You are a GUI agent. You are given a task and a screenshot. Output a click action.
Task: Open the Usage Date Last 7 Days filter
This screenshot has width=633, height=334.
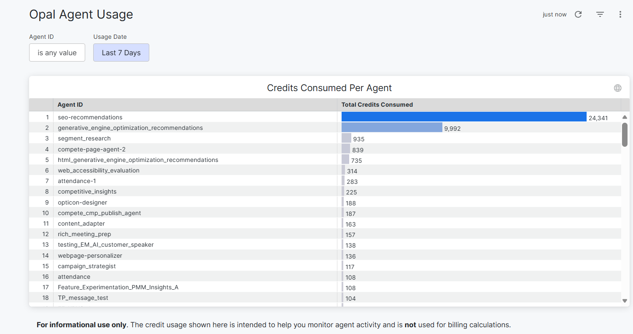121,53
